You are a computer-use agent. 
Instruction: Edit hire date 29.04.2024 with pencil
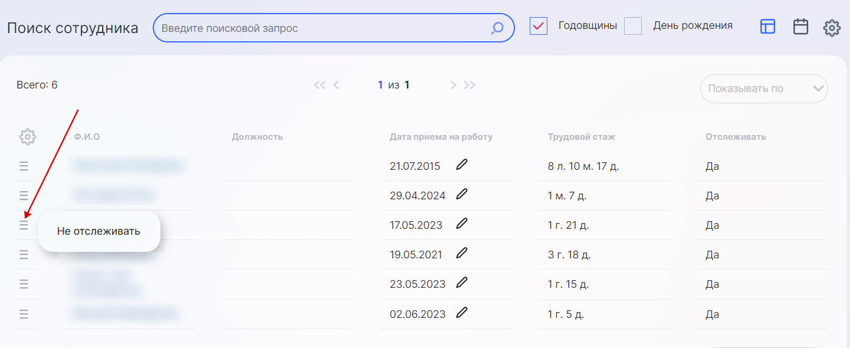462,194
